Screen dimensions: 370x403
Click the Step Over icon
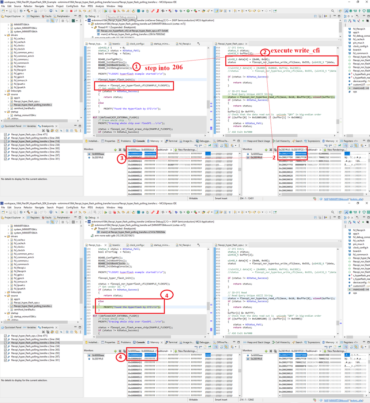coord(85,10)
